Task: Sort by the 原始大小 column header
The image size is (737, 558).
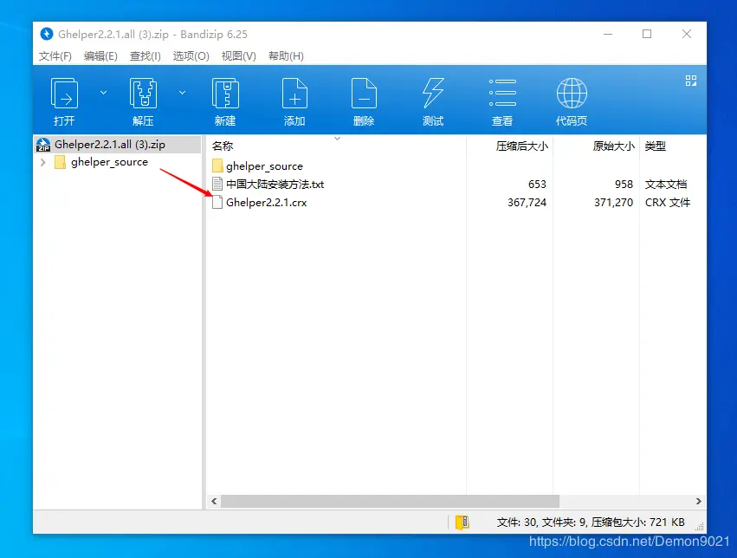Action: 613,146
